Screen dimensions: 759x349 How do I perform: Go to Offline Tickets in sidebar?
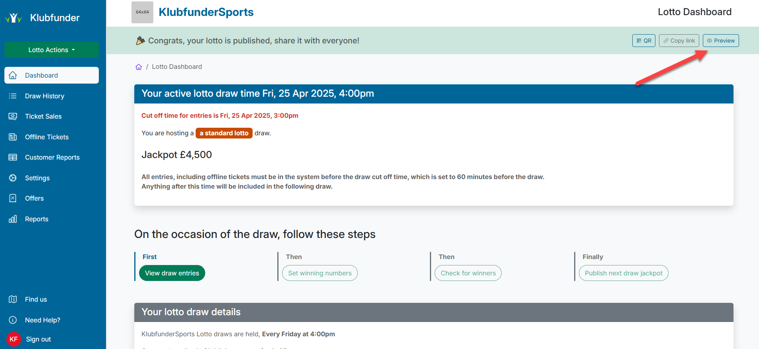tap(47, 137)
